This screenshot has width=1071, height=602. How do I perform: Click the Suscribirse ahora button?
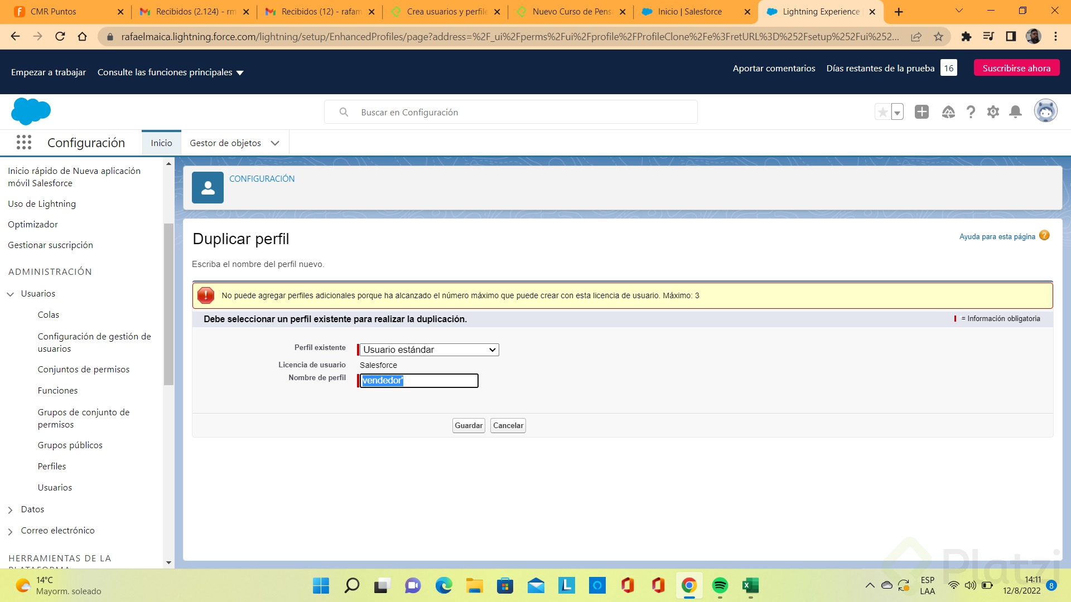tap(1016, 68)
